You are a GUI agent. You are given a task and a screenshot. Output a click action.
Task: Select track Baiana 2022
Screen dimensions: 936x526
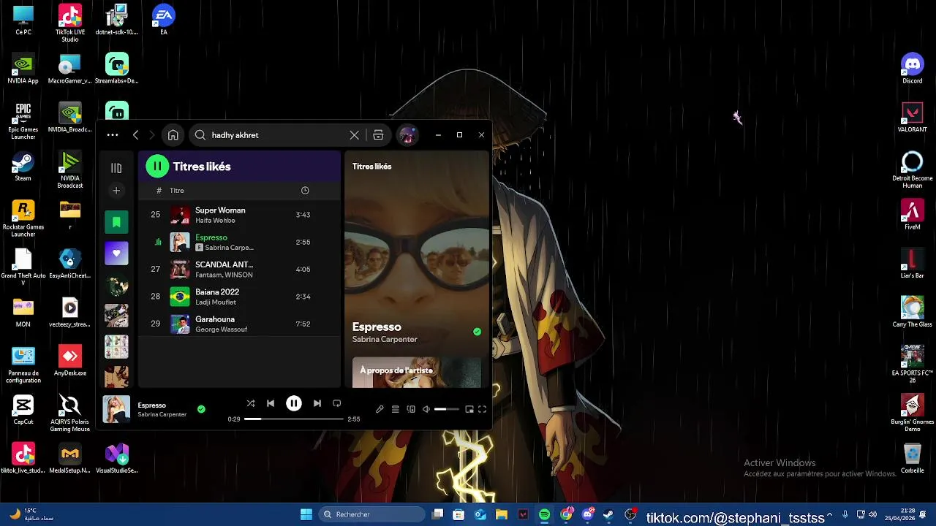[x=240, y=297]
